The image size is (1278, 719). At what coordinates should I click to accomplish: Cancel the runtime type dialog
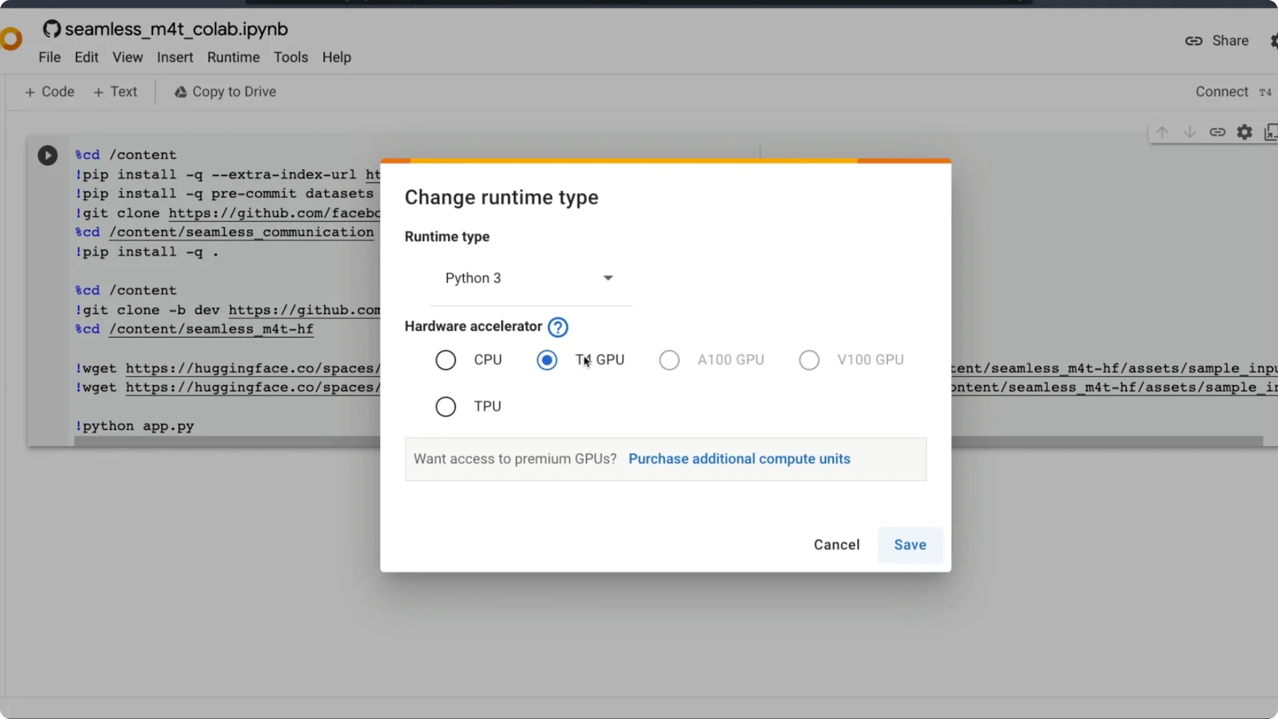pos(837,545)
